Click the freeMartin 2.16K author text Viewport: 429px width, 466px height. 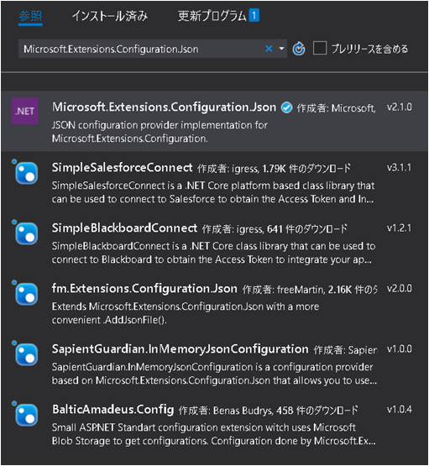[310, 290]
